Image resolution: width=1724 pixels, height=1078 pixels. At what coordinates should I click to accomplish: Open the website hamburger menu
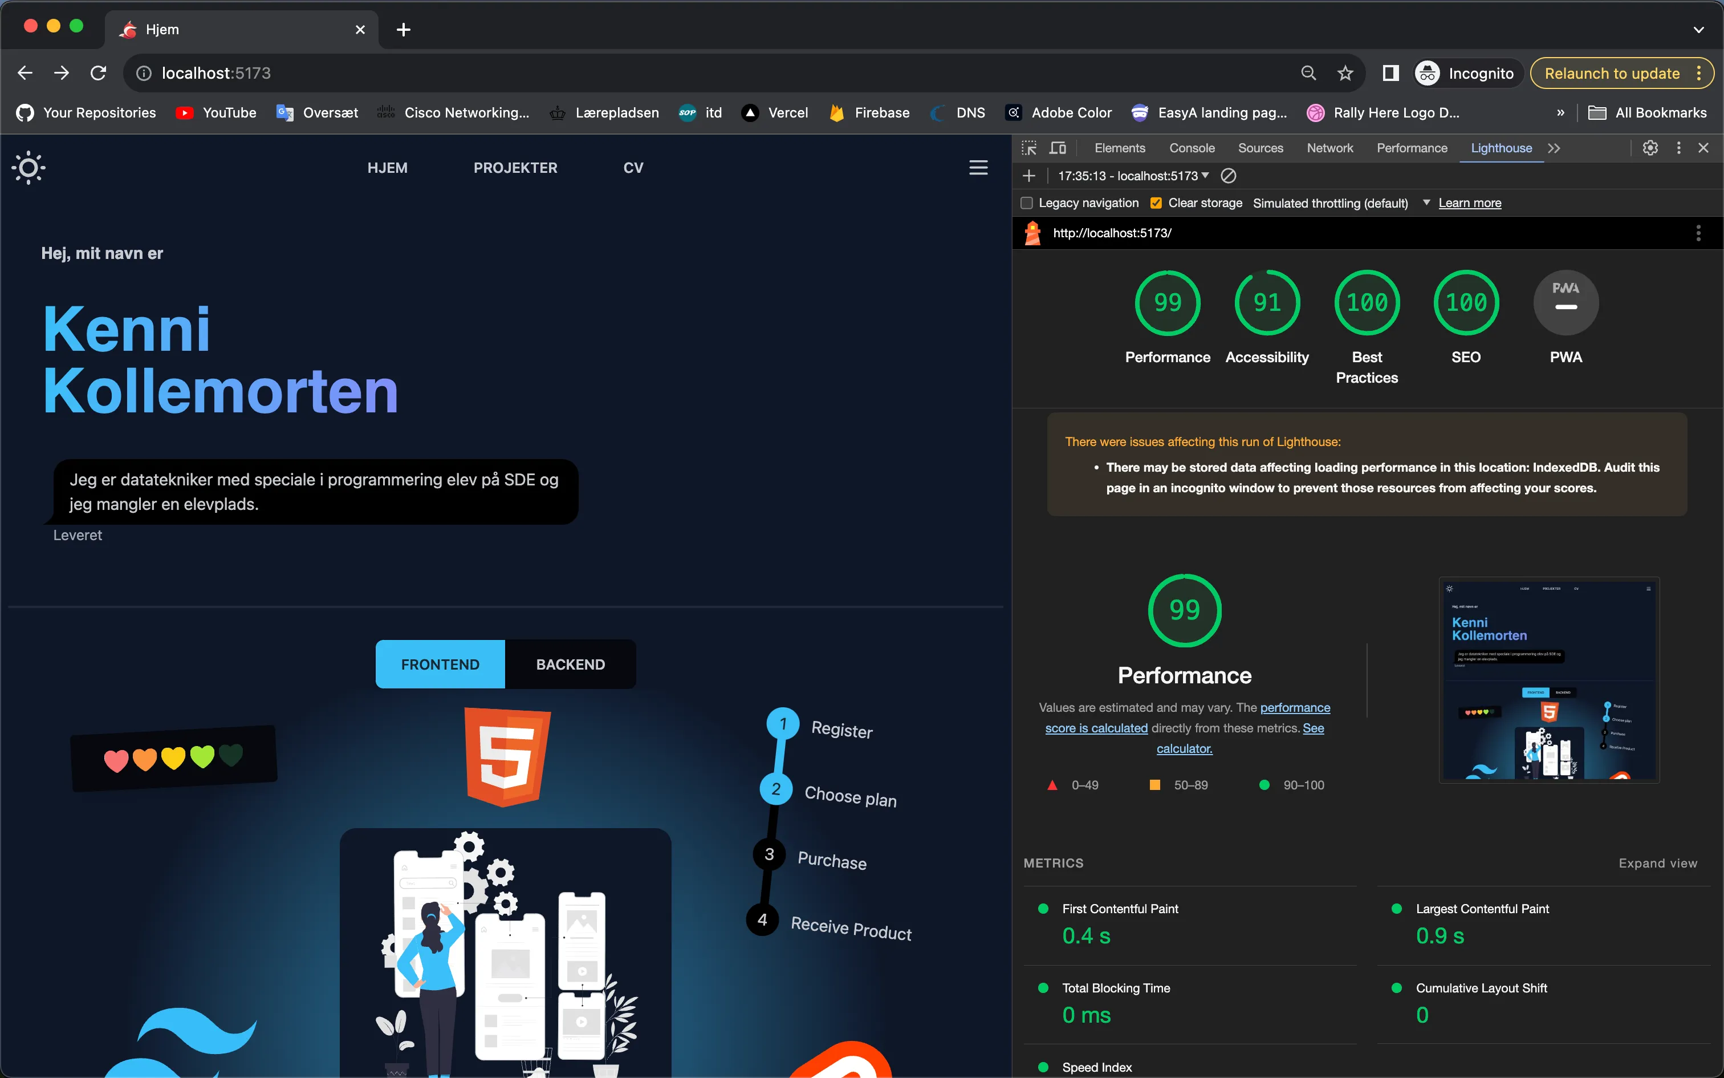click(x=978, y=168)
